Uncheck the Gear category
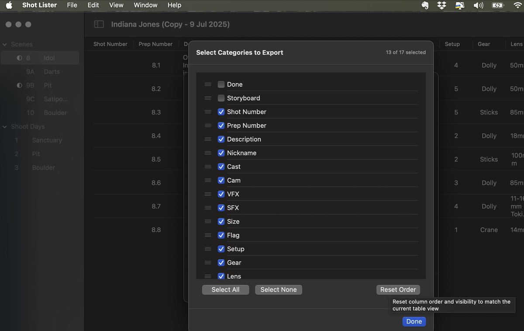Viewport: 524px width, 331px height. point(221,263)
